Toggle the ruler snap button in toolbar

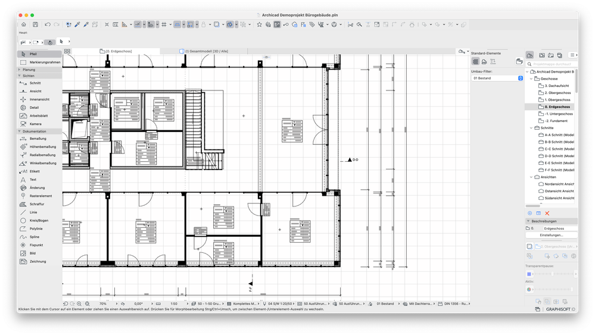151,24
